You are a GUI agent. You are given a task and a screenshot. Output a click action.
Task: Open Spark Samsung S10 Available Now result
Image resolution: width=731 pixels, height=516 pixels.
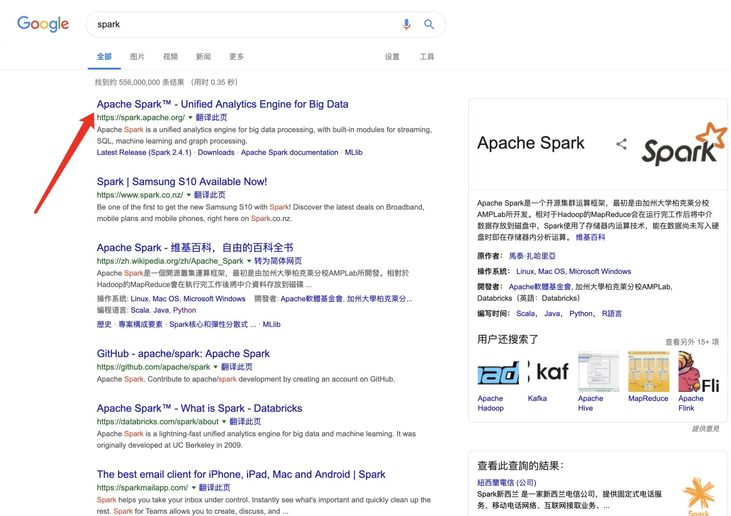point(182,182)
